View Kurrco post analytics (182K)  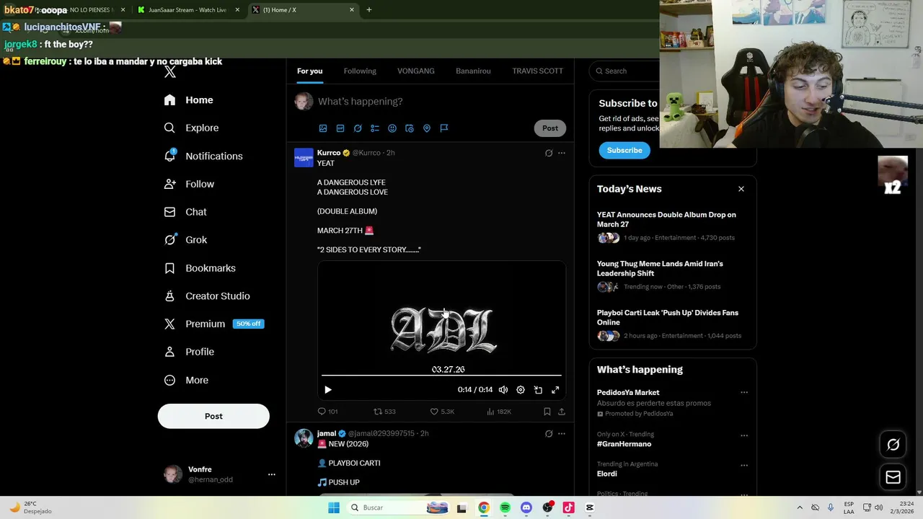pos(499,412)
